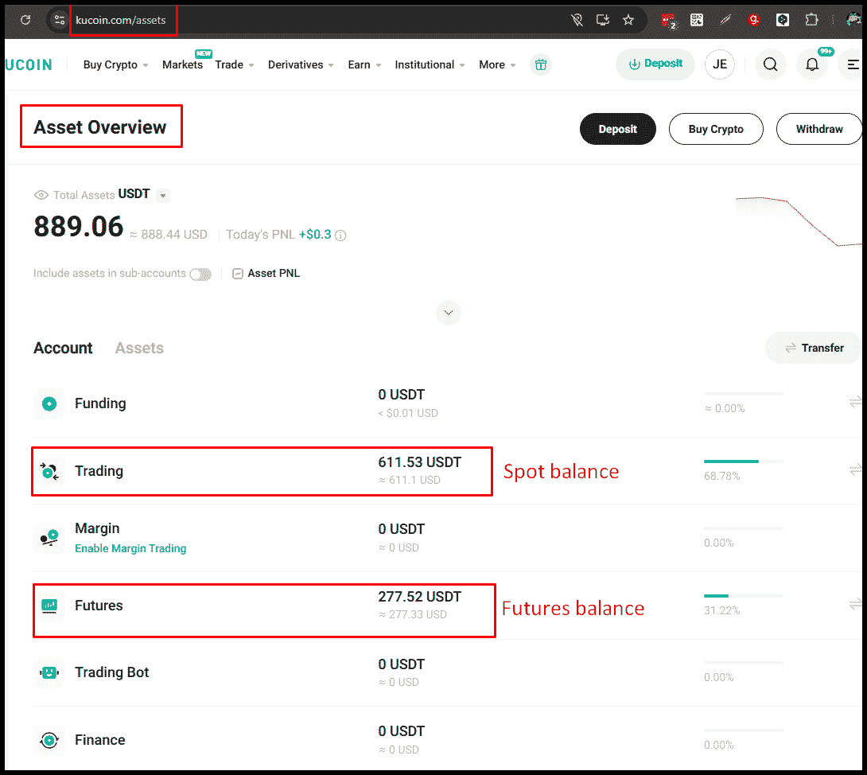Image resolution: width=867 pixels, height=775 pixels.
Task: Switch to the Assets tab
Action: [139, 348]
